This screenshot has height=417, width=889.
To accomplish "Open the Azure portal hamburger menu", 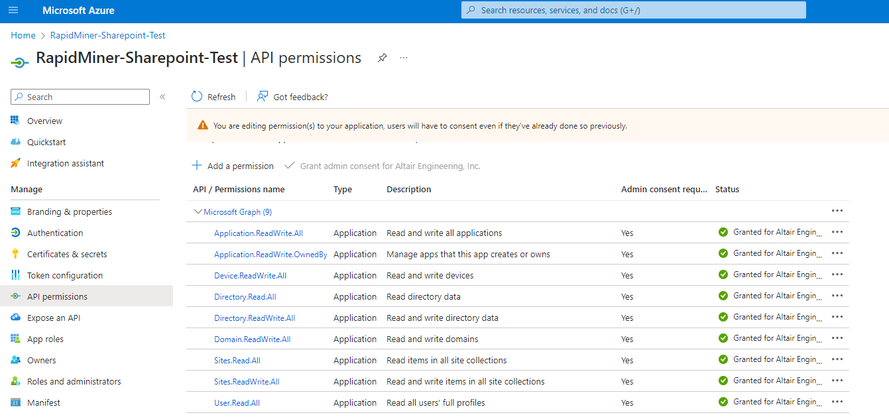I will pos(13,11).
